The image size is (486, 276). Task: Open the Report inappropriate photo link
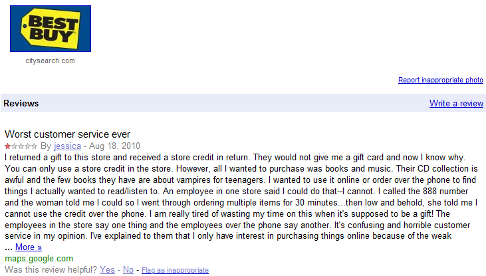click(440, 80)
